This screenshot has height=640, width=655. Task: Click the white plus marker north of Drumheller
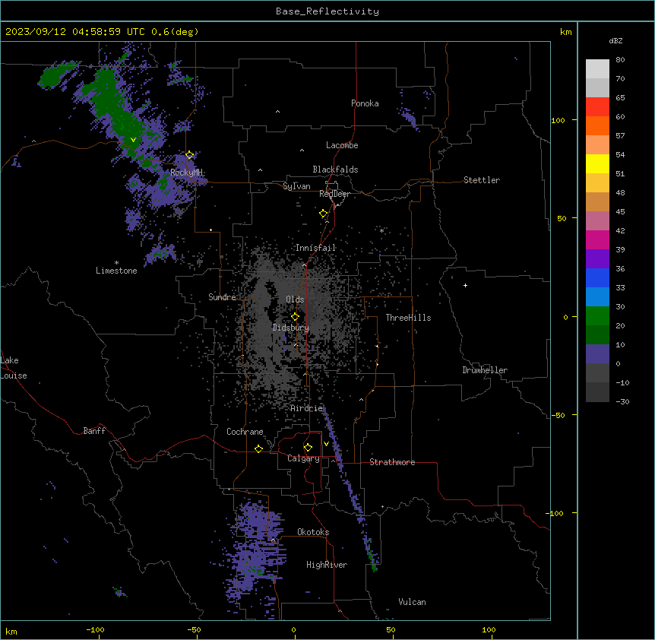pyautogui.click(x=465, y=285)
